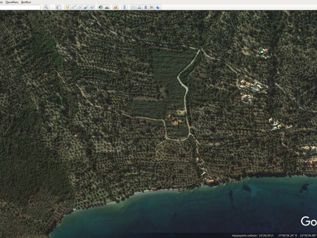Open the ruler measurement tool
Image resolution: width=317 pixels, height=238 pixels.
pyautogui.click(x=124, y=7)
